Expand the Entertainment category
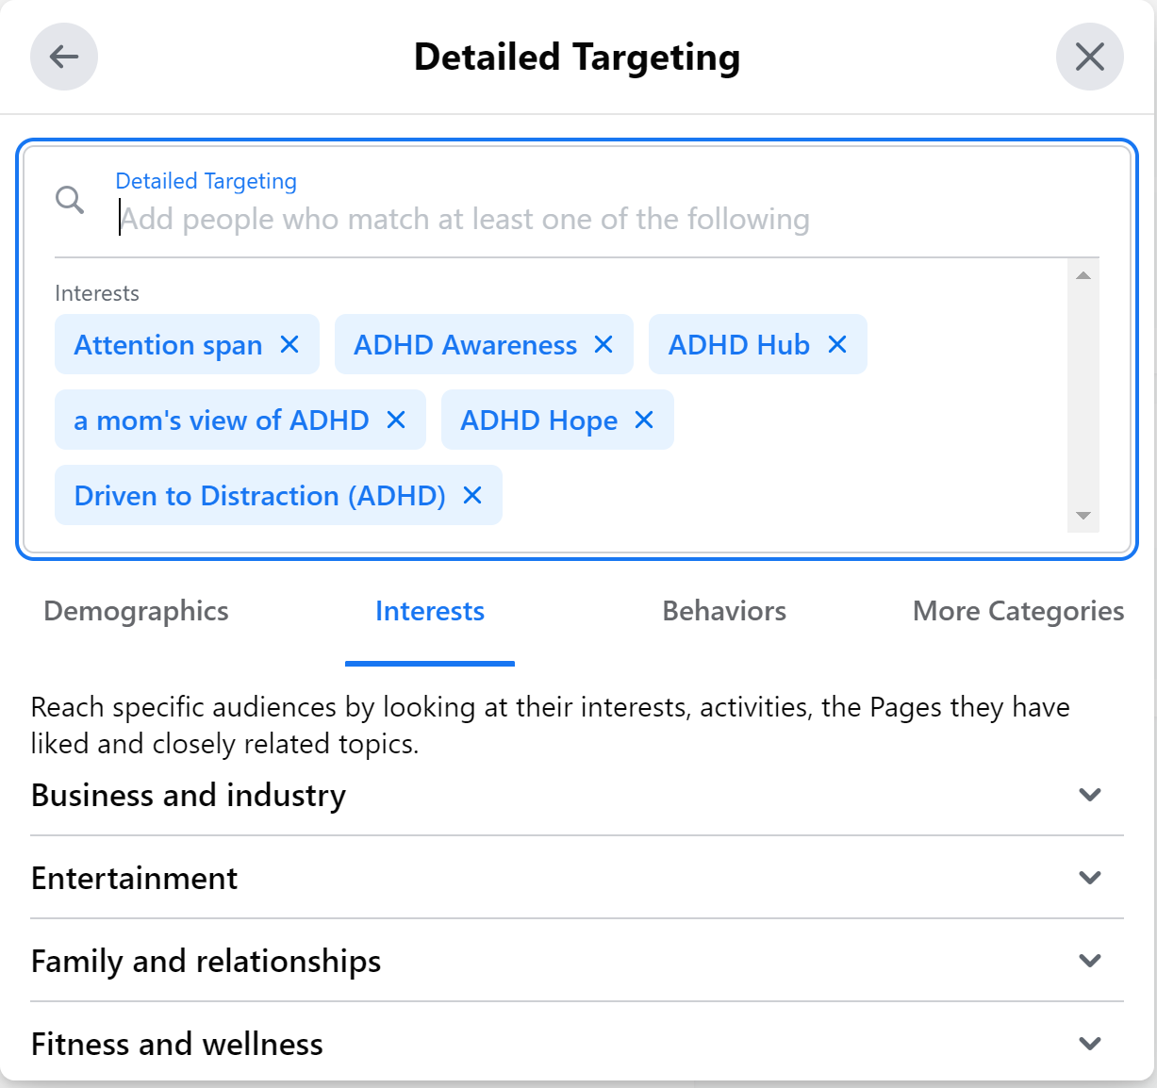Viewport: 1157px width, 1088px height. click(x=1090, y=878)
